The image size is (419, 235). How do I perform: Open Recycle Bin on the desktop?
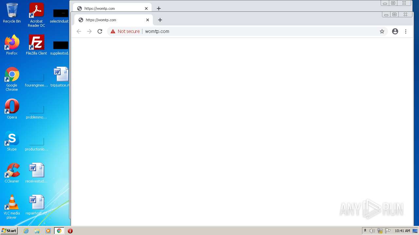12,13
